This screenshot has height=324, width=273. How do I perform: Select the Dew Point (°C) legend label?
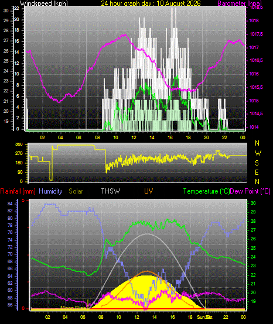point(250,191)
